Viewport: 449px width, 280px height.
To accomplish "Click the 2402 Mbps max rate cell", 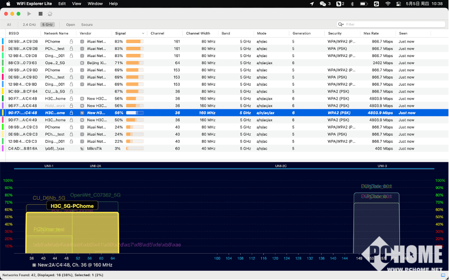I will [x=383, y=63].
